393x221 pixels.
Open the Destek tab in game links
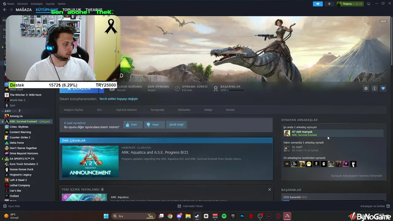click(230, 110)
